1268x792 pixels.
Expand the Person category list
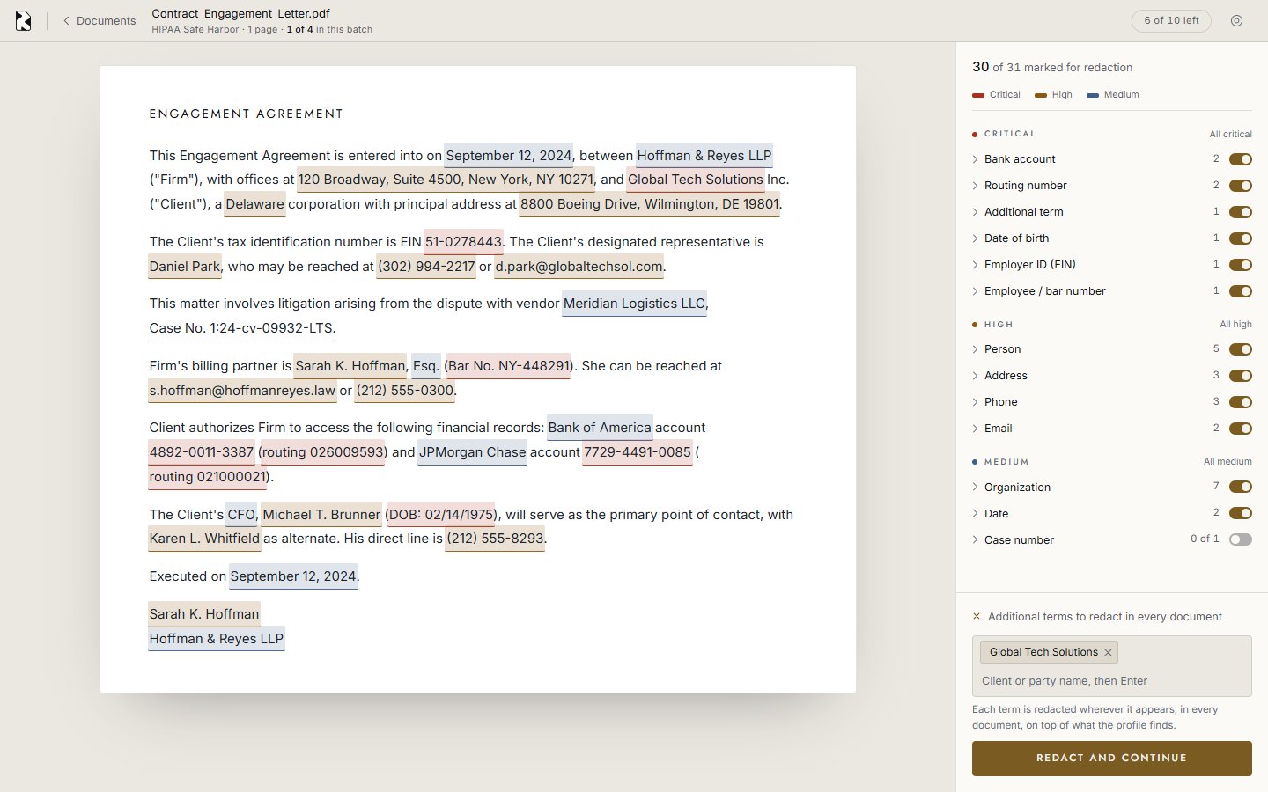pos(976,349)
